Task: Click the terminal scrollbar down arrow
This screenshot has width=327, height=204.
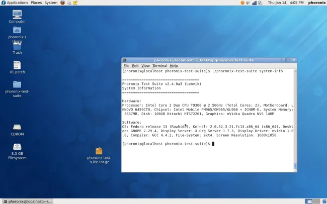Action: tap(295, 170)
